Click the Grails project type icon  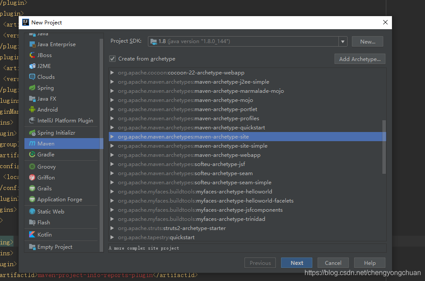32,188
